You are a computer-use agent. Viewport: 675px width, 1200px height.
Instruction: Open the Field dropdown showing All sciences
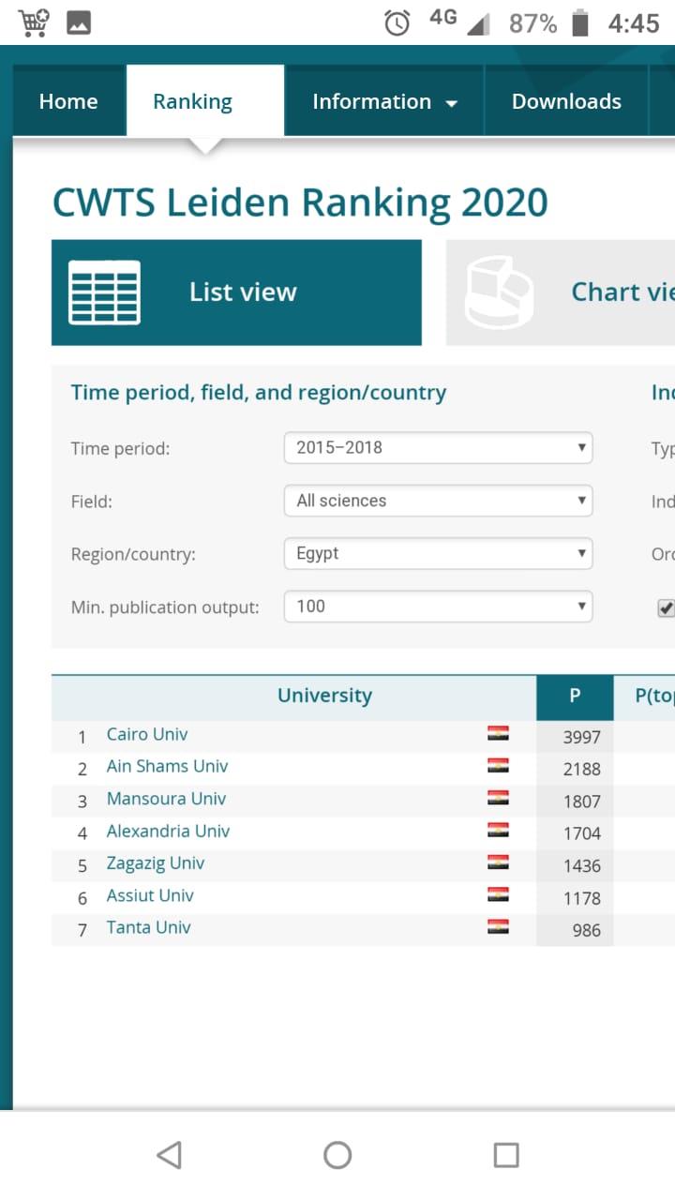point(438,501)
